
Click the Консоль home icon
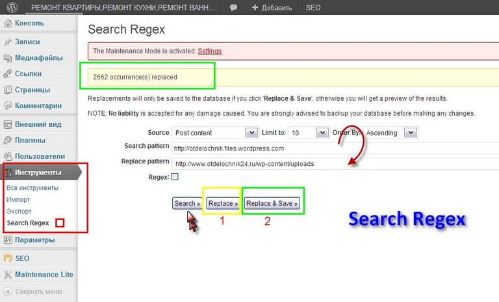(8, 23)
